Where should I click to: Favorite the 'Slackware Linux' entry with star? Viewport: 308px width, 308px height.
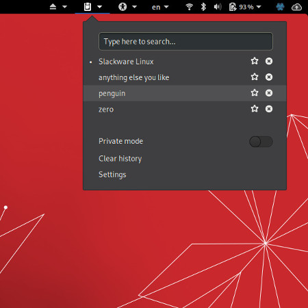pyautogui.click(x=255, y=61)
